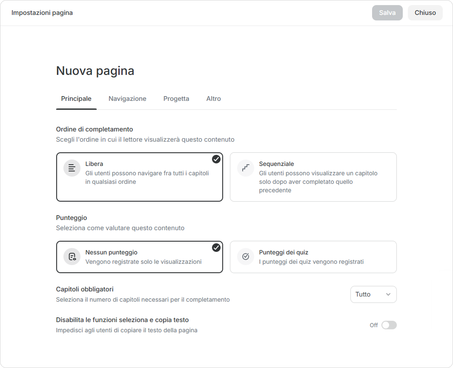
Task: Open the Capitoli obbligatori Tutto dropdown
Action: tap(373, 294)
